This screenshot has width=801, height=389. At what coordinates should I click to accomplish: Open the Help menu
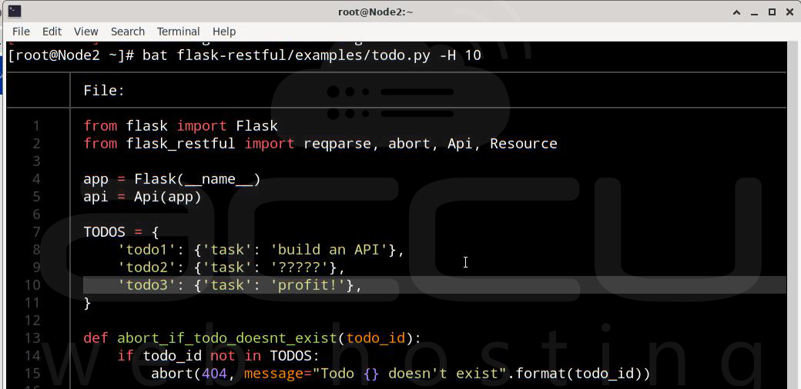pos(224,32)
